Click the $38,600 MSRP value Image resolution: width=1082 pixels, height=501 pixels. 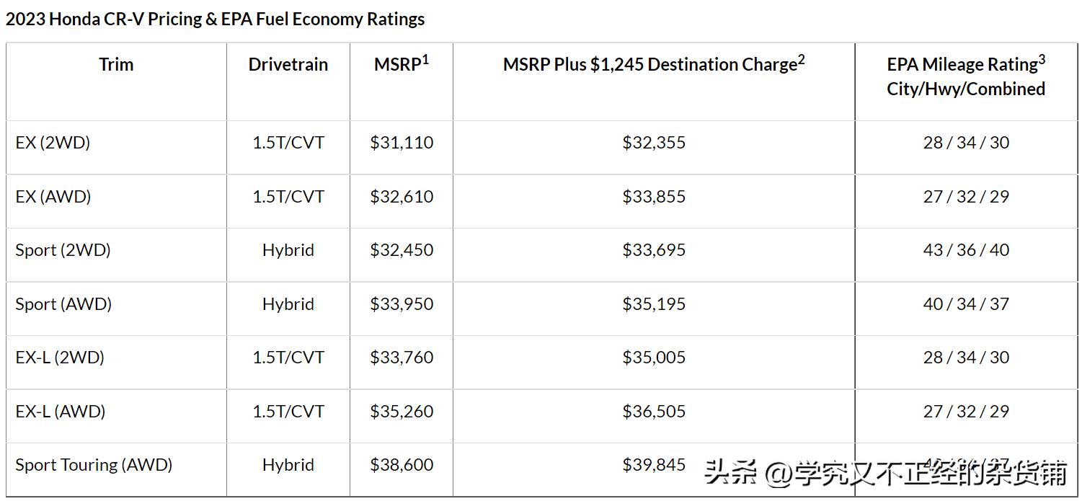point(402,465)
